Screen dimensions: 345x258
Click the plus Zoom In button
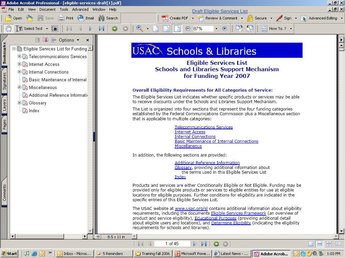224,29
